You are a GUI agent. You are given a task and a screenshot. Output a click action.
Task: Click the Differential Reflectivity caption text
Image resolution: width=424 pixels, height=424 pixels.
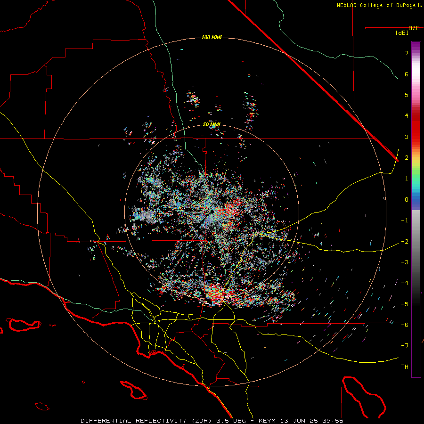click(212, 421)
